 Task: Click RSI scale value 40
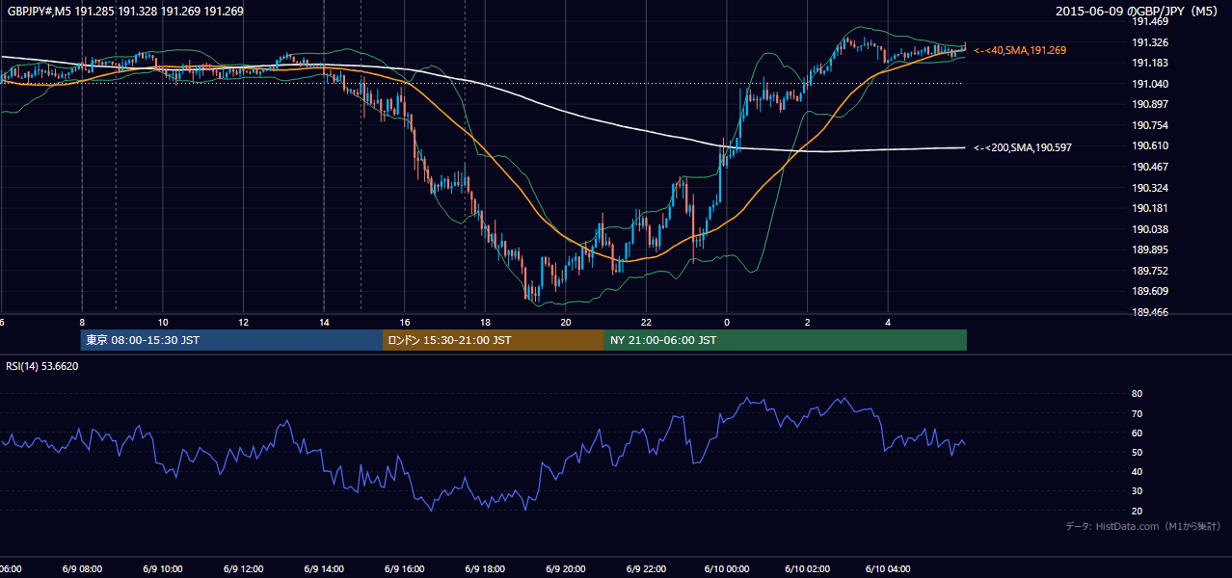coord(1137,471)
